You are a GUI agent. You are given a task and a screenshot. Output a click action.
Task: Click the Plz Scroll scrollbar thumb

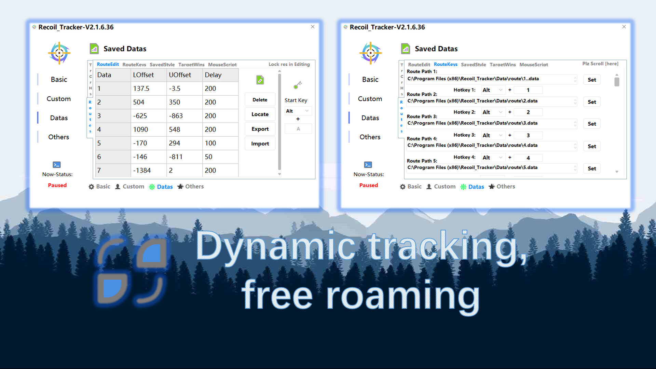tap(617, 81)
